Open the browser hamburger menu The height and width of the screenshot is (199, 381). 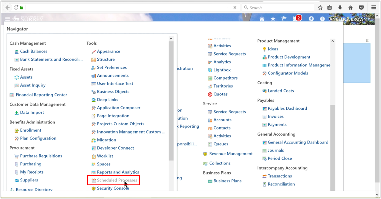coord(373,8)
